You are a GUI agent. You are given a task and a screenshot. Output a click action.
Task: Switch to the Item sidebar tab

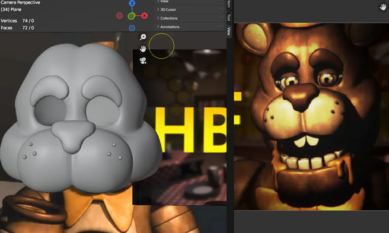pyautogui.click(x=229, y=4)
